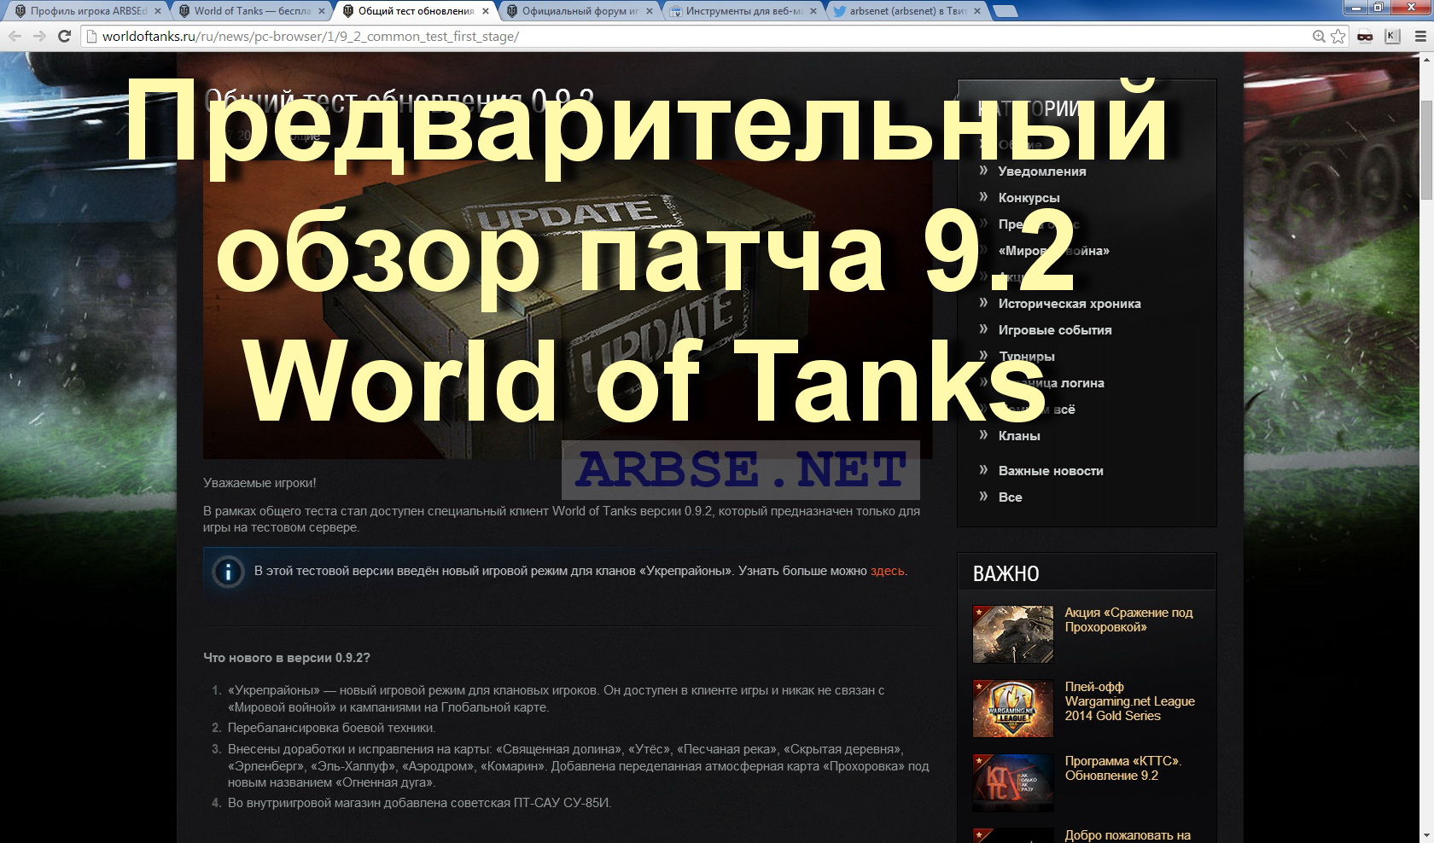Open the 'Все' category link
Screen dimensions: 1434x843
pos(1010,497)
